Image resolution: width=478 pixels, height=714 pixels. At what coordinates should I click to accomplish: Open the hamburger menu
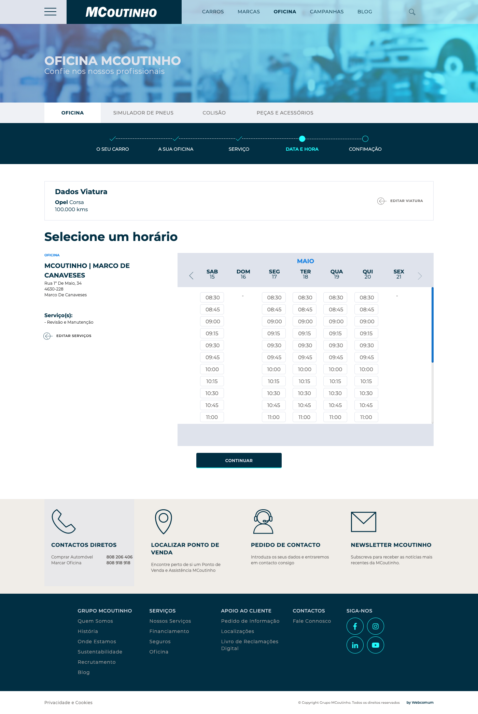point(50,12)
